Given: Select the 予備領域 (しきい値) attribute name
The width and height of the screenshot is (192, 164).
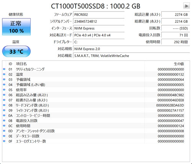Looking at the screenshot, I should 30,85.
